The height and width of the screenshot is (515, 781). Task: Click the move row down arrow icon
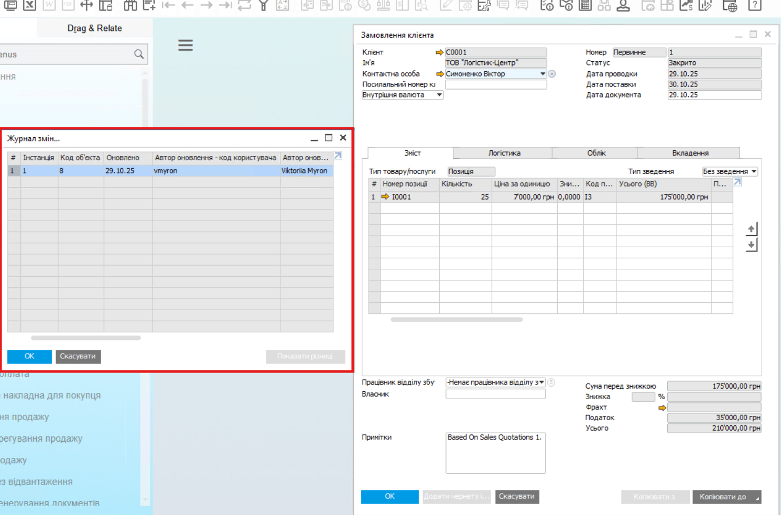751,245
